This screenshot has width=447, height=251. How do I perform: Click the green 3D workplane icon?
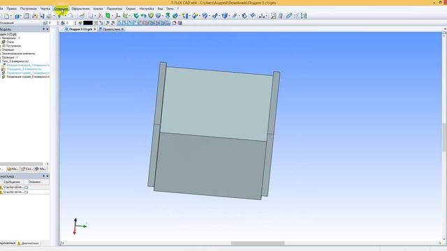point(108,16)
